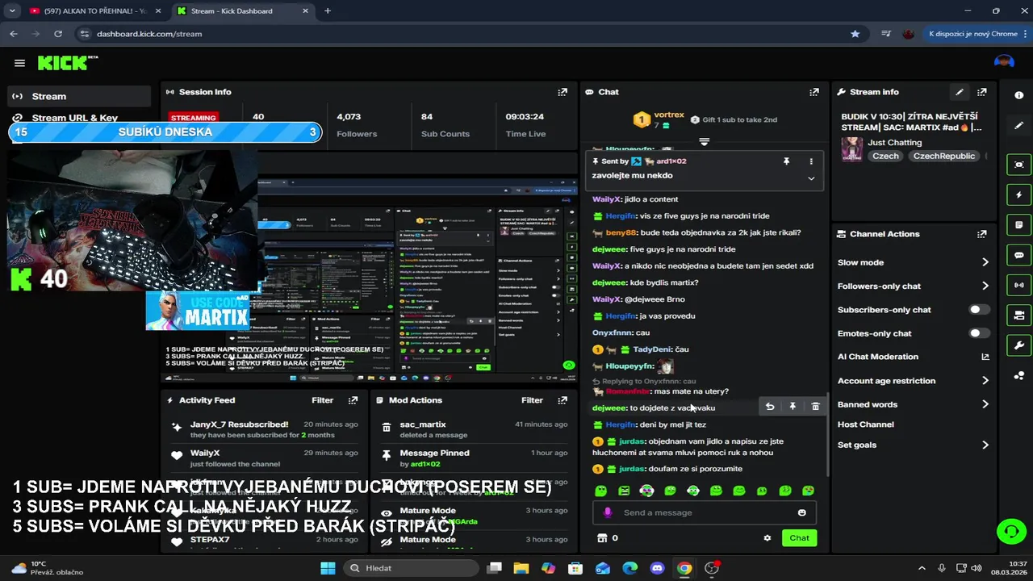1033x581 pixels.
Task: Click the purple microphone icon in message box
Action: coord(608,512)
